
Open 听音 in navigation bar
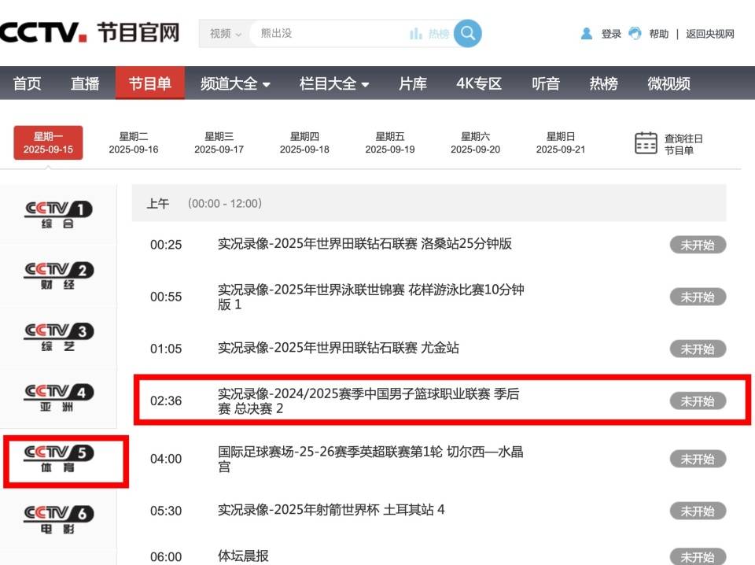546,83
